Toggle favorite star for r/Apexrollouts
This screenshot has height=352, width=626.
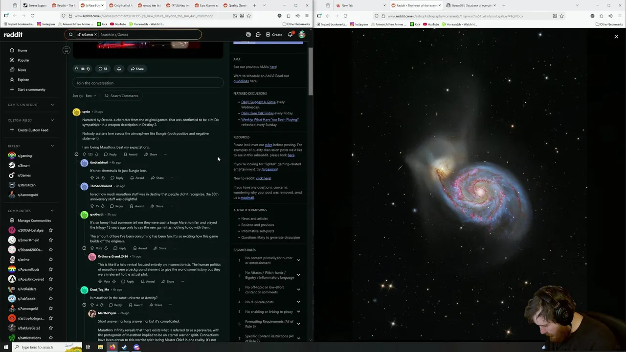click(51, 269)
